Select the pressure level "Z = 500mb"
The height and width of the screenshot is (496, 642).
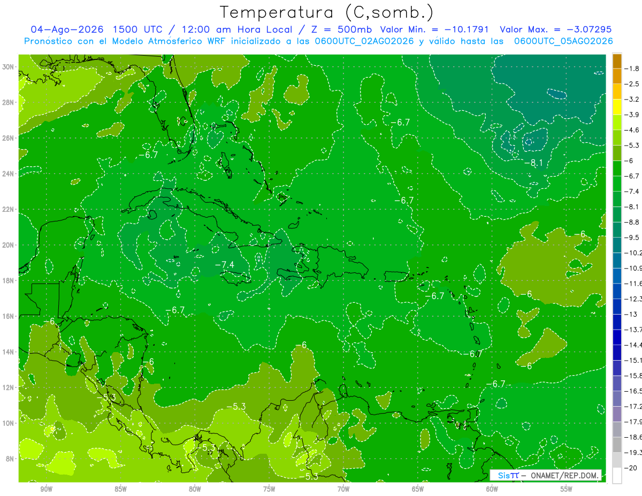(x=339, y=29)
